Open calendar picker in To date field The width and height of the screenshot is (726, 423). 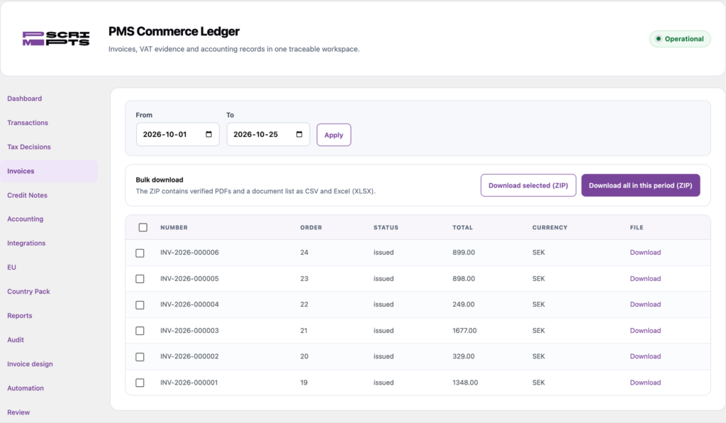[299, 134]
